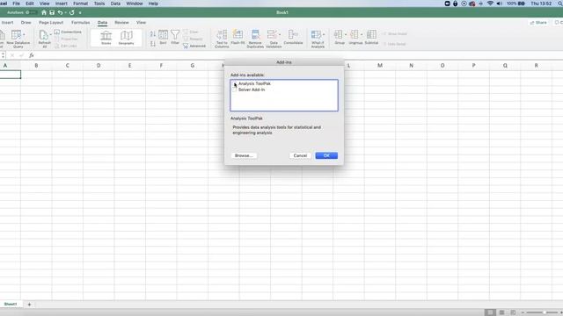Sort descending with the Z-A icon
The height and width of the screenshot is (316, 563).
point(153,43)
